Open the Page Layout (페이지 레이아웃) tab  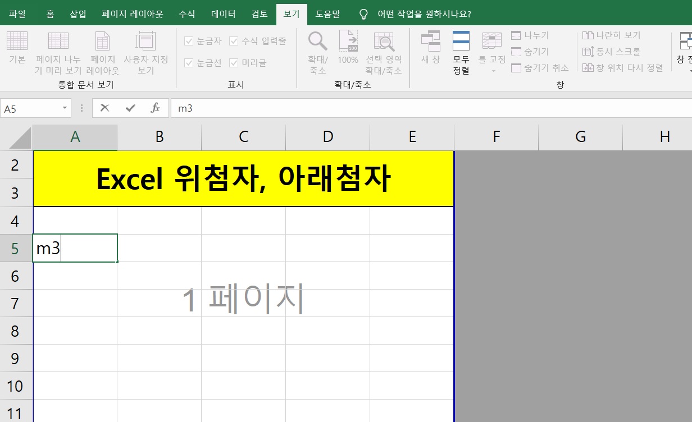133,14
